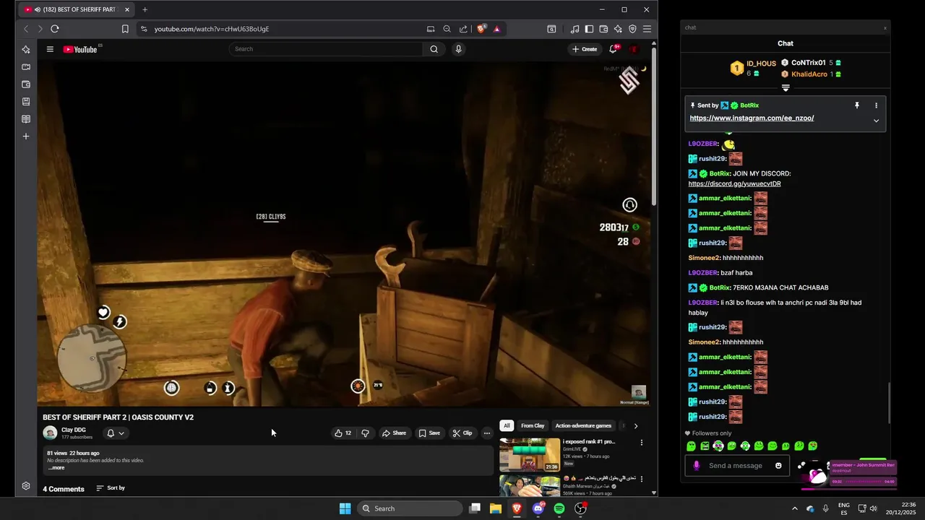Open Brave VPN shield icon
Image resolution: width=925 pixels, height=520 pixels.
(x=632, y=29)
